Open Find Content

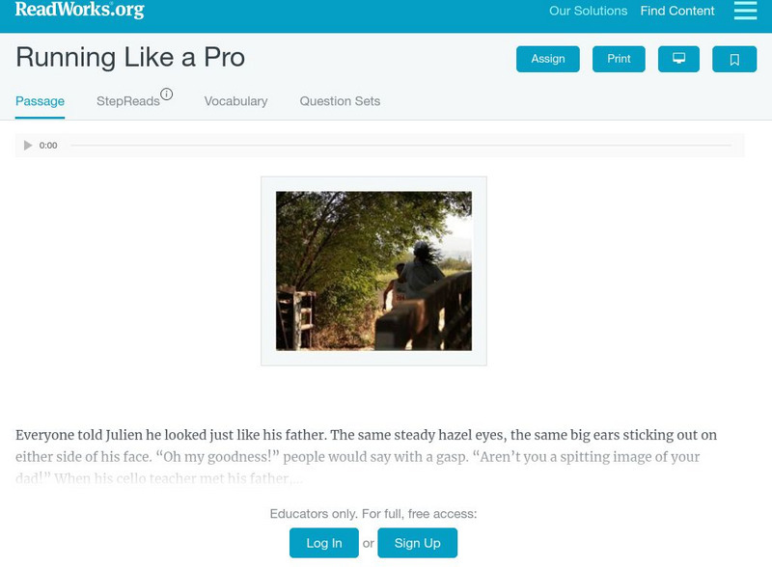(x=675, y=11)
